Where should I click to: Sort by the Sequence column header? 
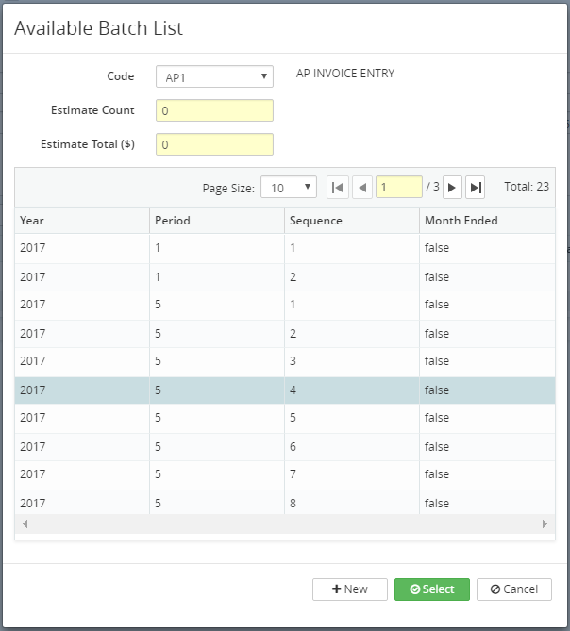(352, 221)
